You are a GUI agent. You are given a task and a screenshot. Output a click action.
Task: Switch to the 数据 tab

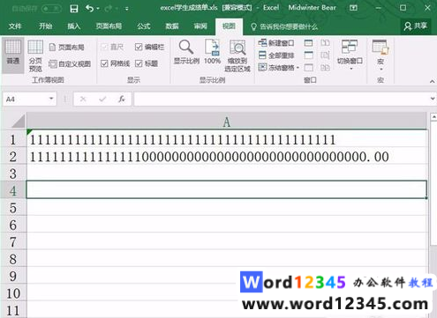click(172, 26)
